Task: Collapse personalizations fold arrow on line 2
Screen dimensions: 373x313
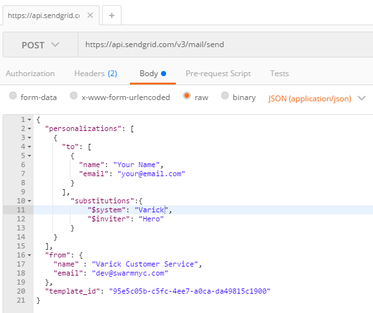Action: point(29,128)
